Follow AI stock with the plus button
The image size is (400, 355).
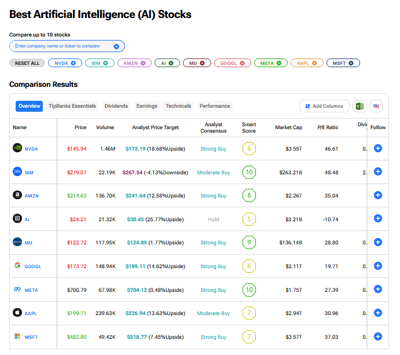point(378,218)
